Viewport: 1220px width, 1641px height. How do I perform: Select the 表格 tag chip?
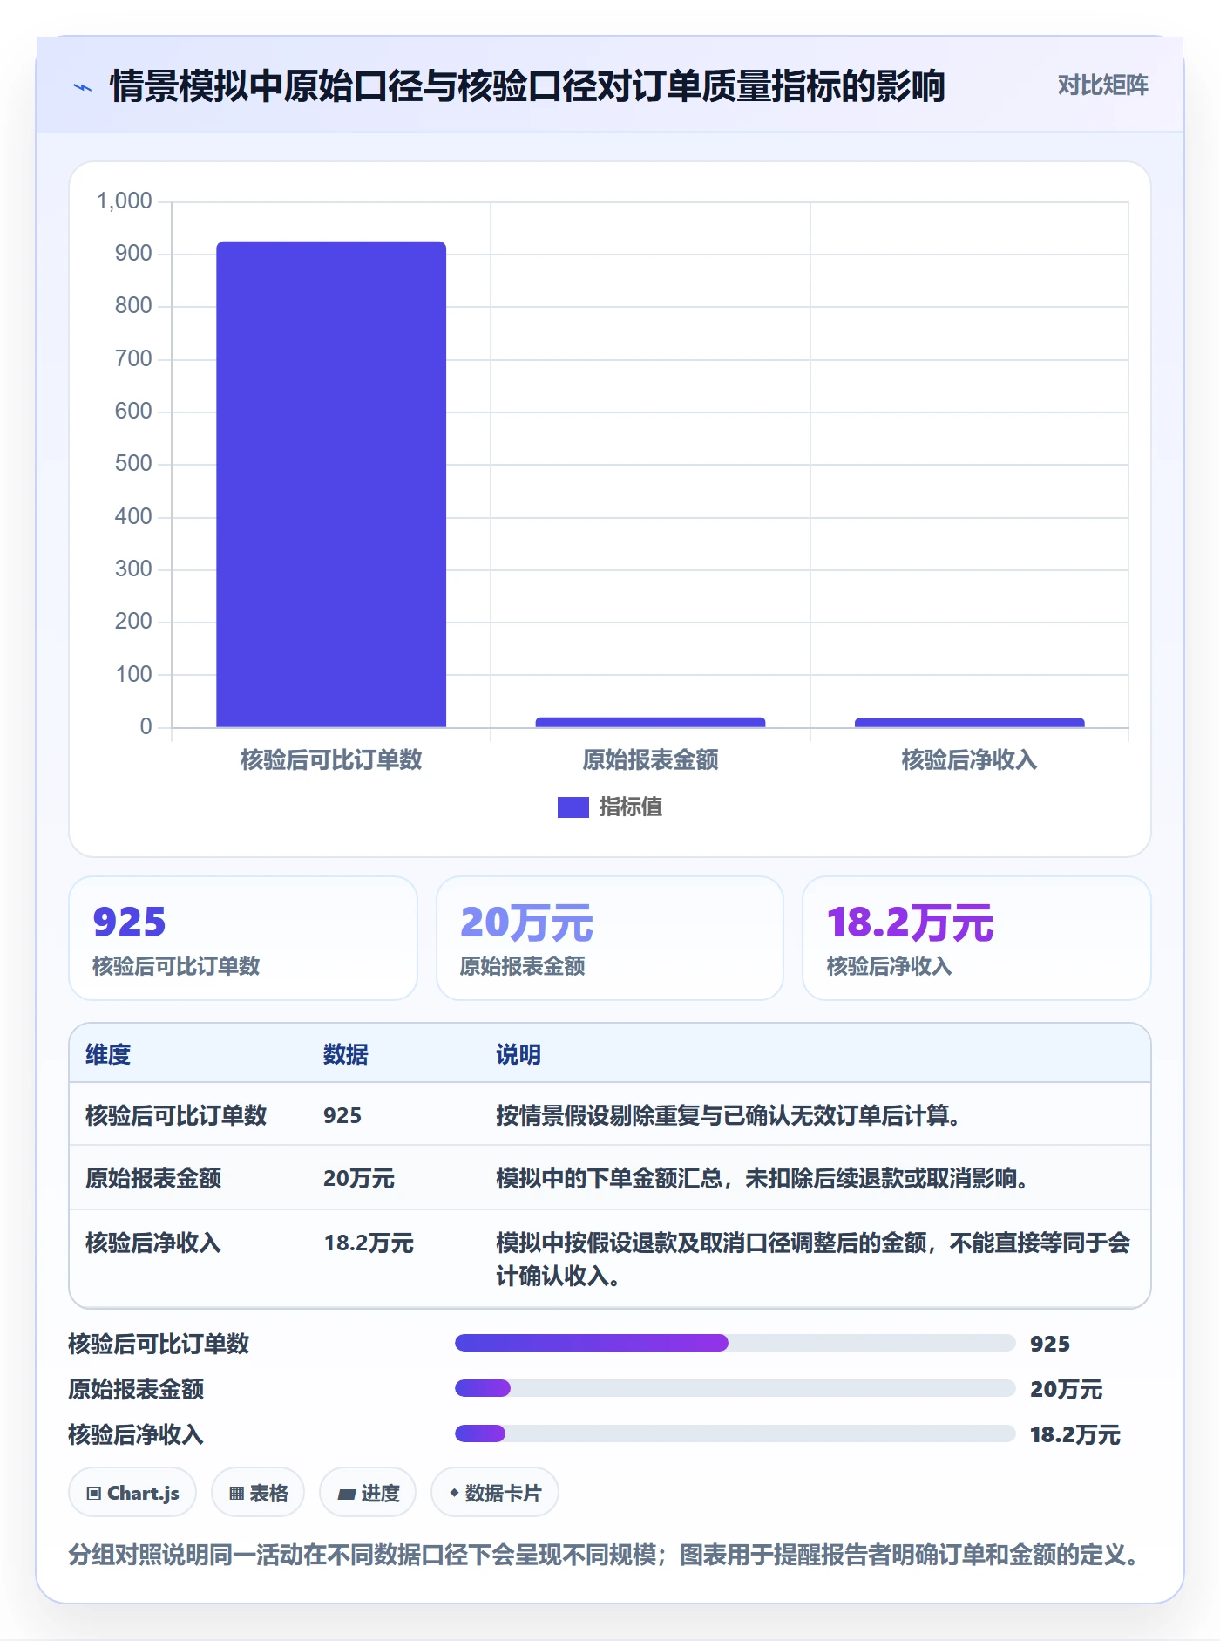click(x=258, y=1493)
